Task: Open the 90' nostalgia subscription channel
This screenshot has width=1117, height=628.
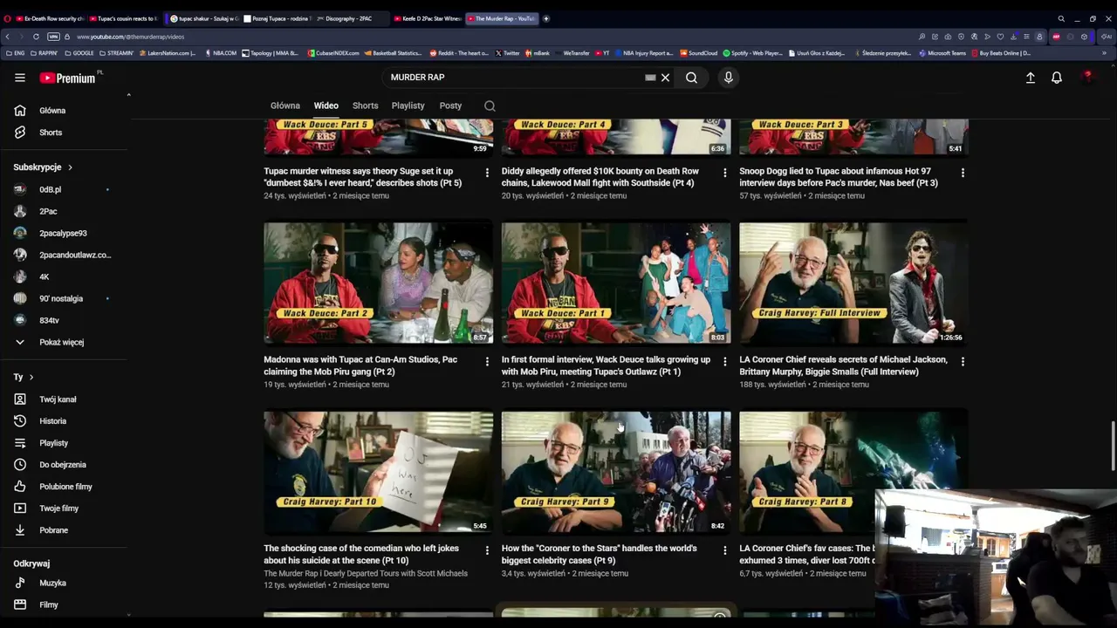Action: (61, 298)
